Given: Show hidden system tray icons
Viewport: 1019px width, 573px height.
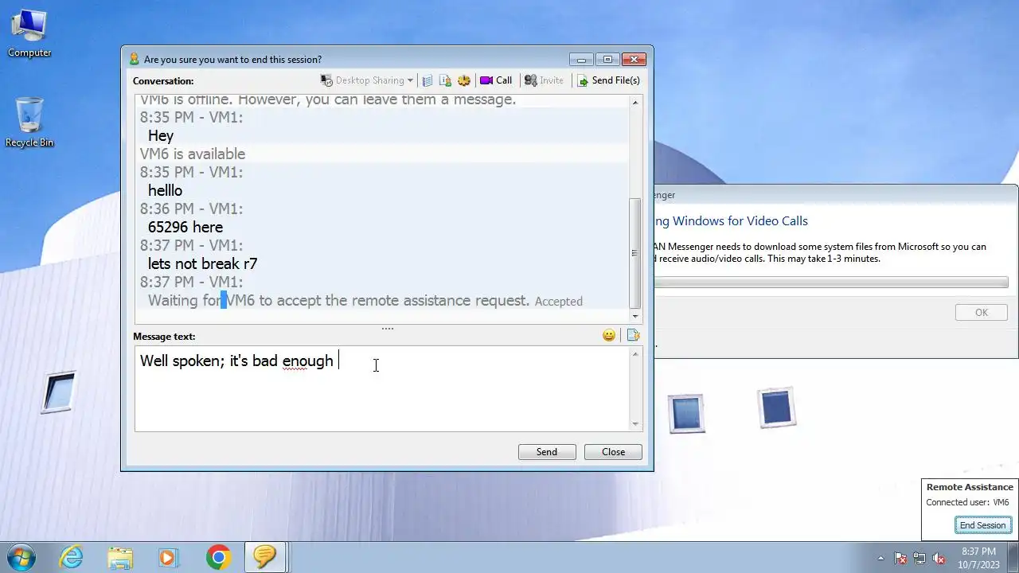Looking at the screenshot, I should [x=880, y=558].
